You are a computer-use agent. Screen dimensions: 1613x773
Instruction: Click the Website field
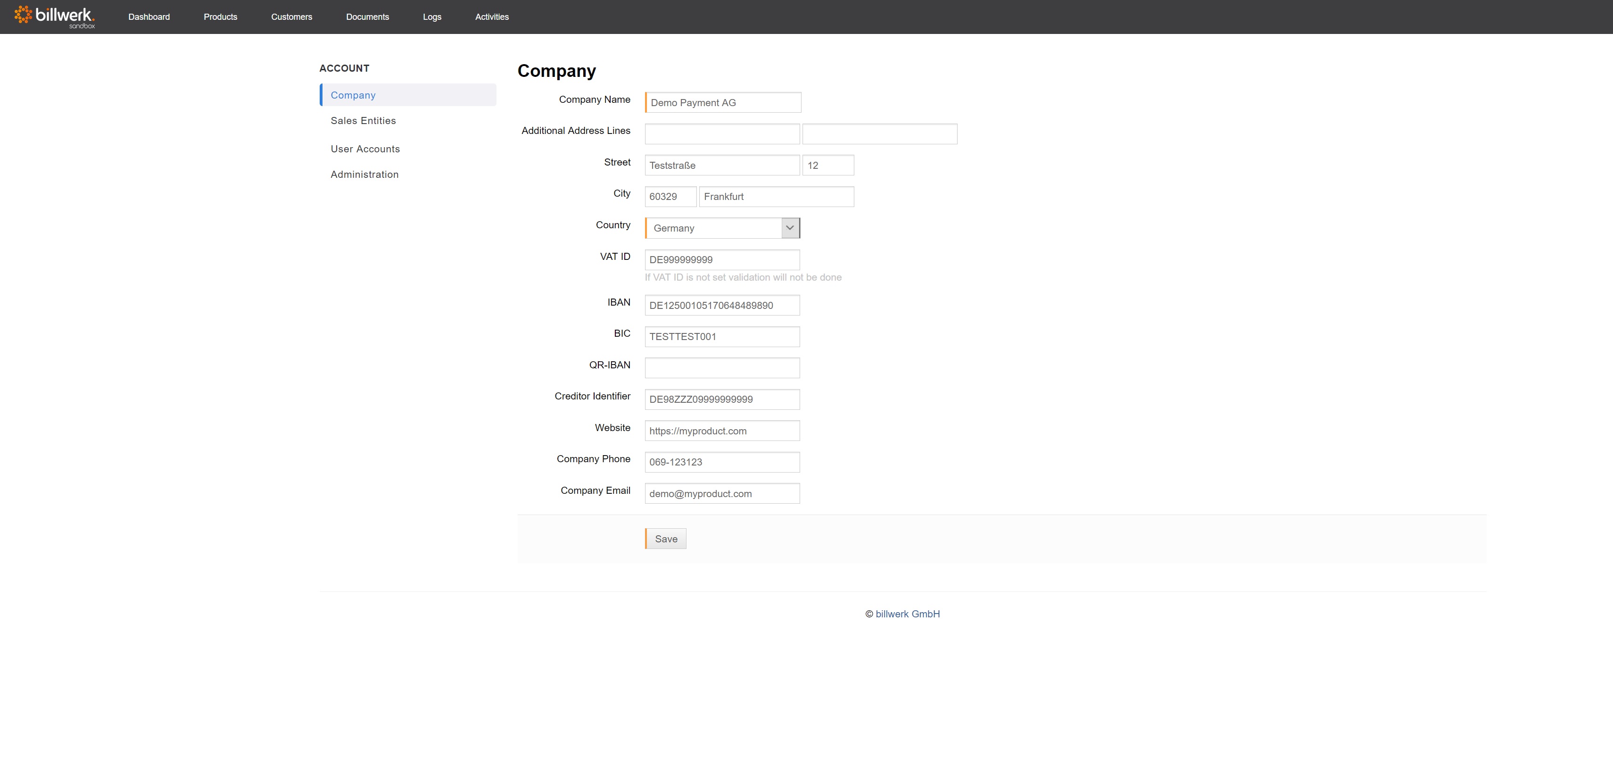(723, 431)
